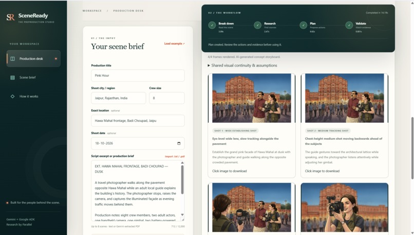Image resolution: width=414 pixels, height=235 pixels.
Task: Click Import .txt / .pdf link
Action: (x=175, y=157)
